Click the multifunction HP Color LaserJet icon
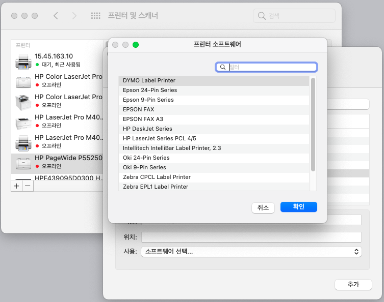384x302 pixels. click(x=23, y=102)
